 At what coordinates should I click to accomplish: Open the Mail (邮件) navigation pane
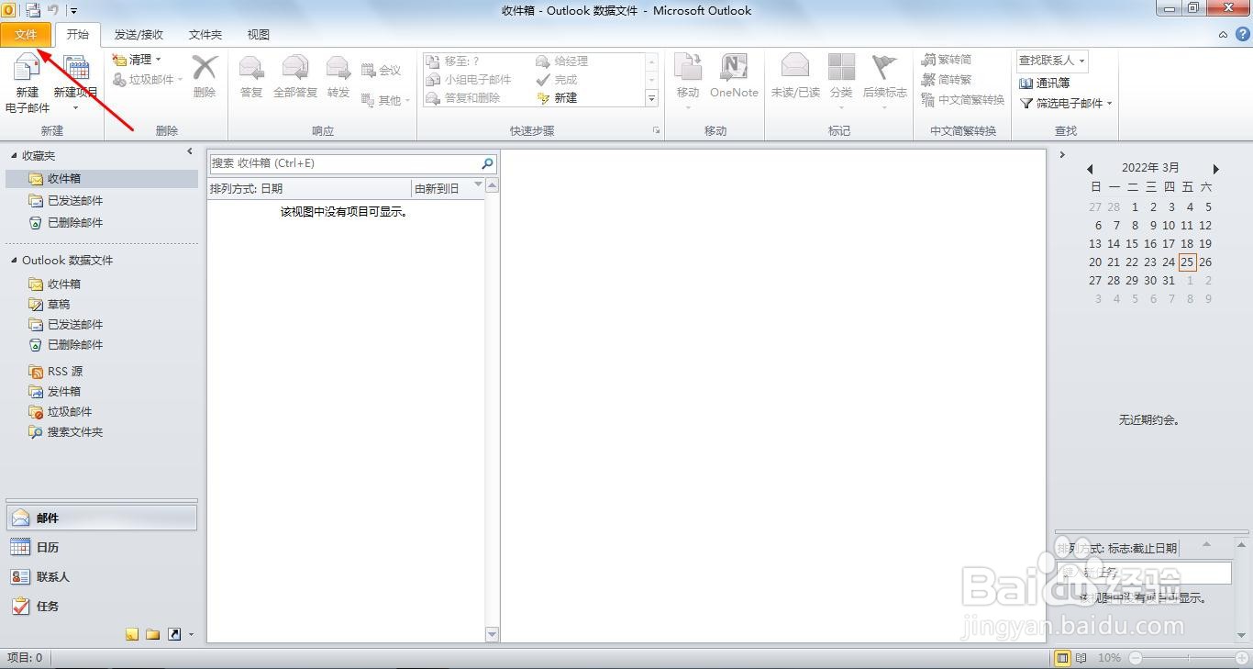(101, 518)
